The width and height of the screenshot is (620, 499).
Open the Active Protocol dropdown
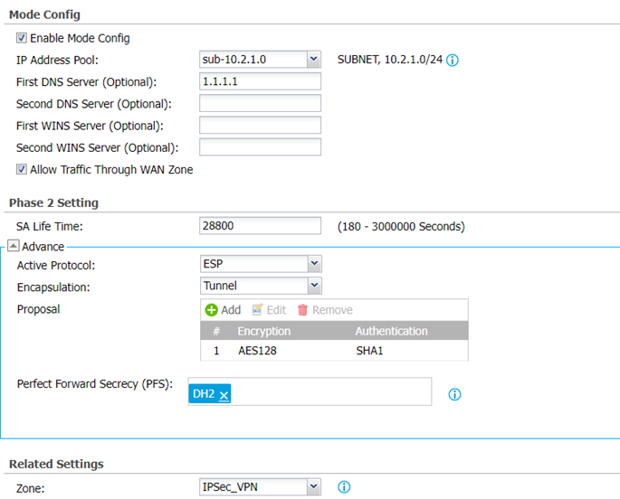[x=313, y=265]
